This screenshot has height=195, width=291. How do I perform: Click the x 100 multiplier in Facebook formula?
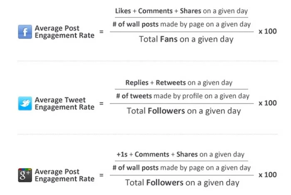tap(268, 32)
